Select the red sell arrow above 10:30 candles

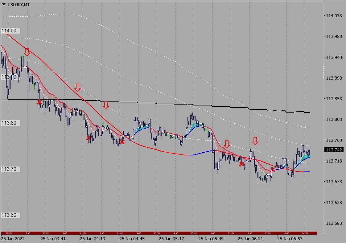(27, 52)
